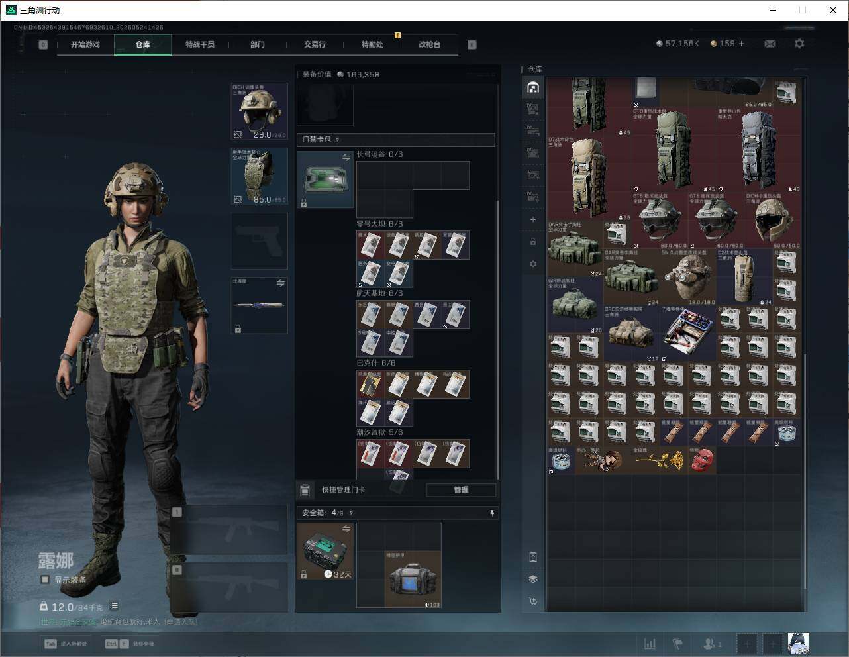Click the warehouse sidebar lock icon
Screen dimensions: 849x657
533,242
